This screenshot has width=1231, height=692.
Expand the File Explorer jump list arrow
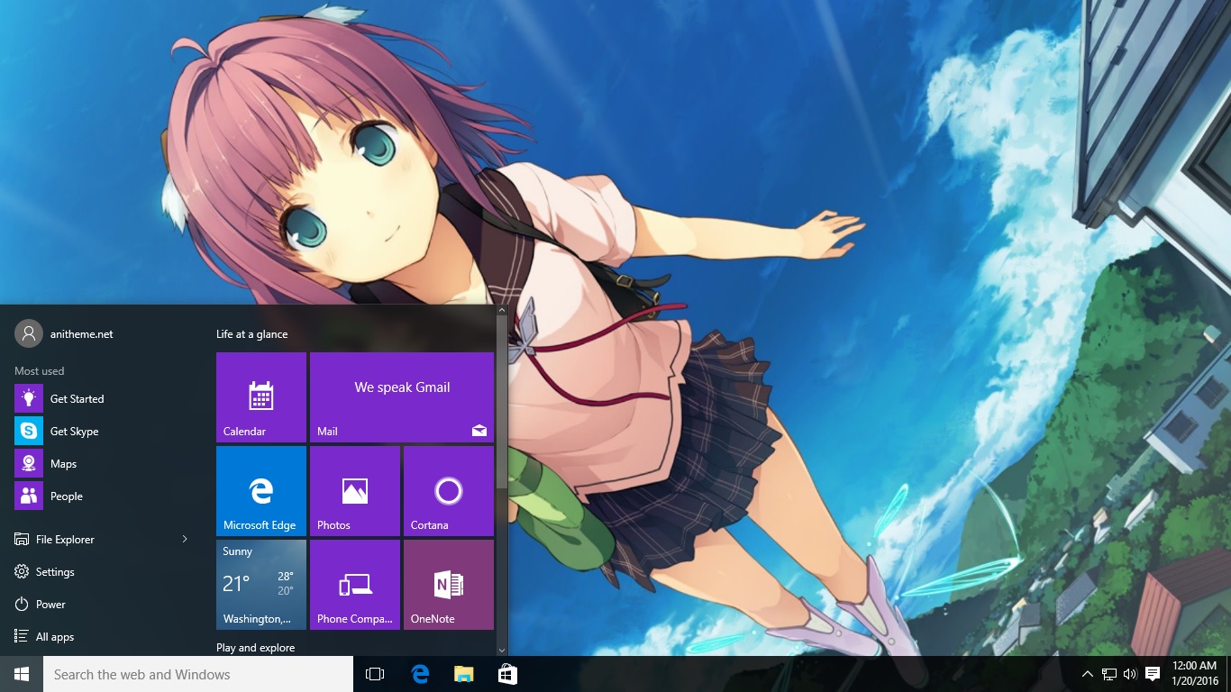[185, 540]
